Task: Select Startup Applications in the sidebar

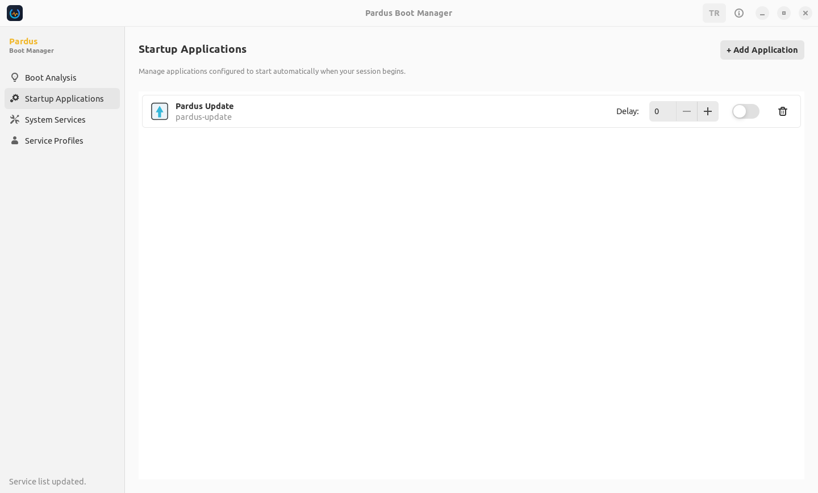Action: [x=62, y=98]
